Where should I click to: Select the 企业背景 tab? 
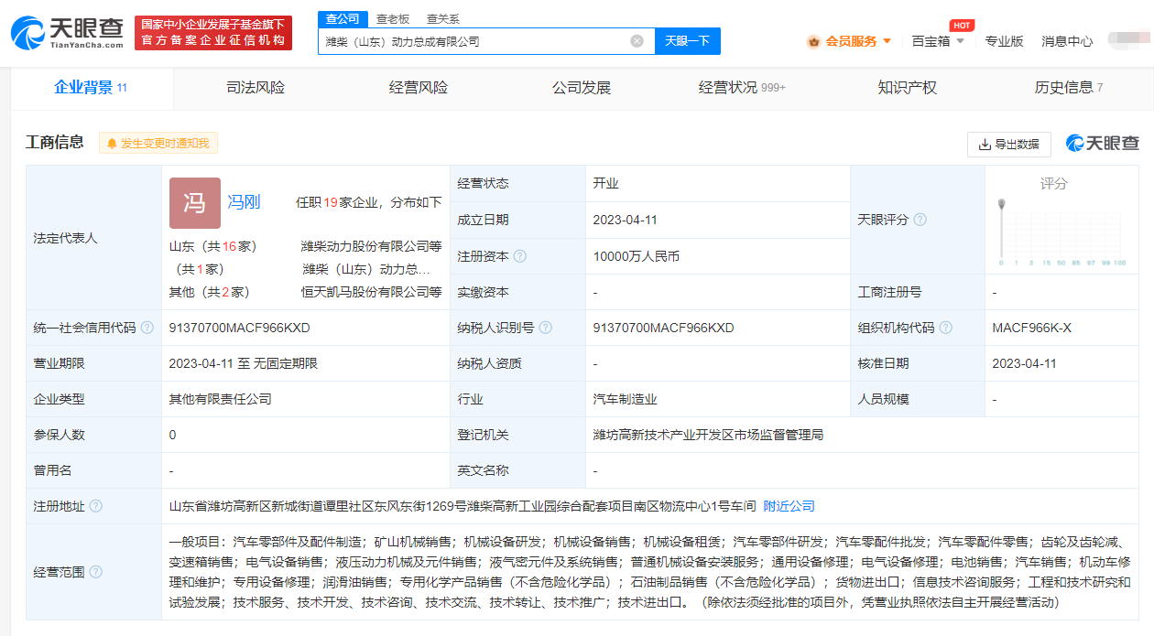[x=91, y=88]
